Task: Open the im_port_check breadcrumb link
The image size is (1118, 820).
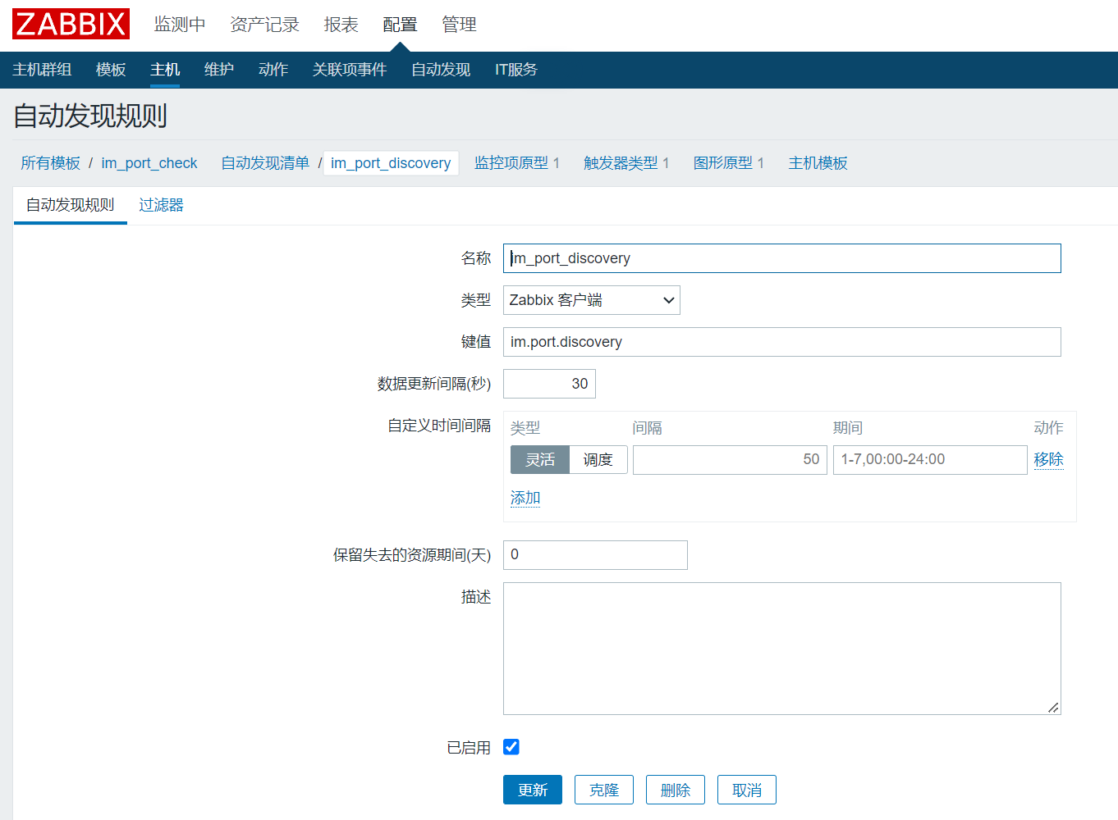Action: [149, 163]
